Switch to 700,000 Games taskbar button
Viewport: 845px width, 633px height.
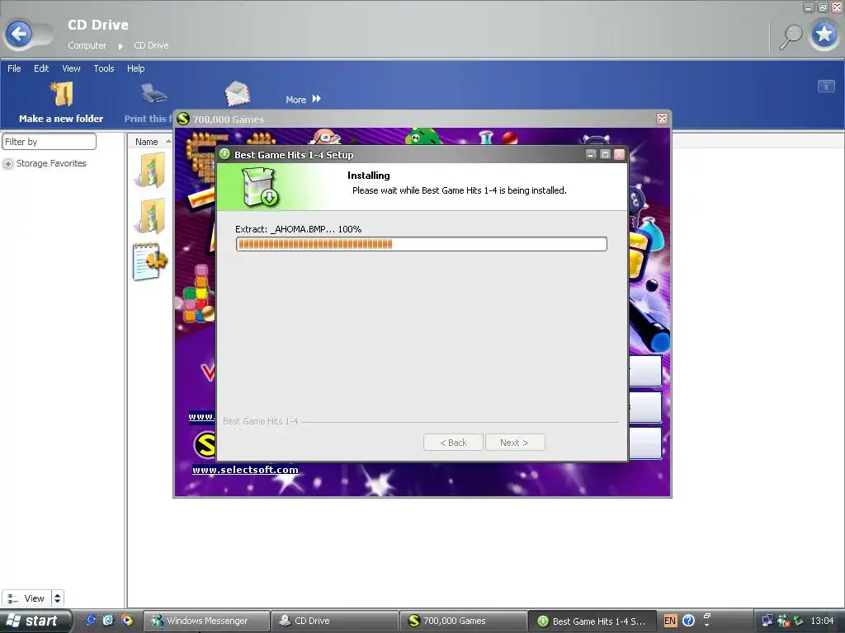[463, 621]
